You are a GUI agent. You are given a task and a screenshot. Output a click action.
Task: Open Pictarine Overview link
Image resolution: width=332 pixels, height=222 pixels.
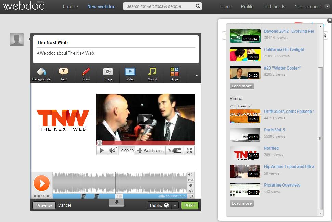(x=282, y=185)
